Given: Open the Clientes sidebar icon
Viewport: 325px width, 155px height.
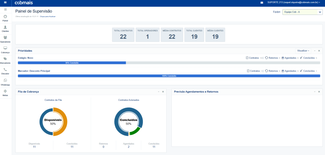Looking at the screenshot, I should pyautogui.click(x=5, y=27).
